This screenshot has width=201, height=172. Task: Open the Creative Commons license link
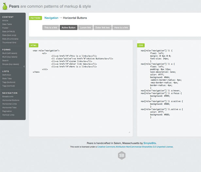click(x=135, y=147)
